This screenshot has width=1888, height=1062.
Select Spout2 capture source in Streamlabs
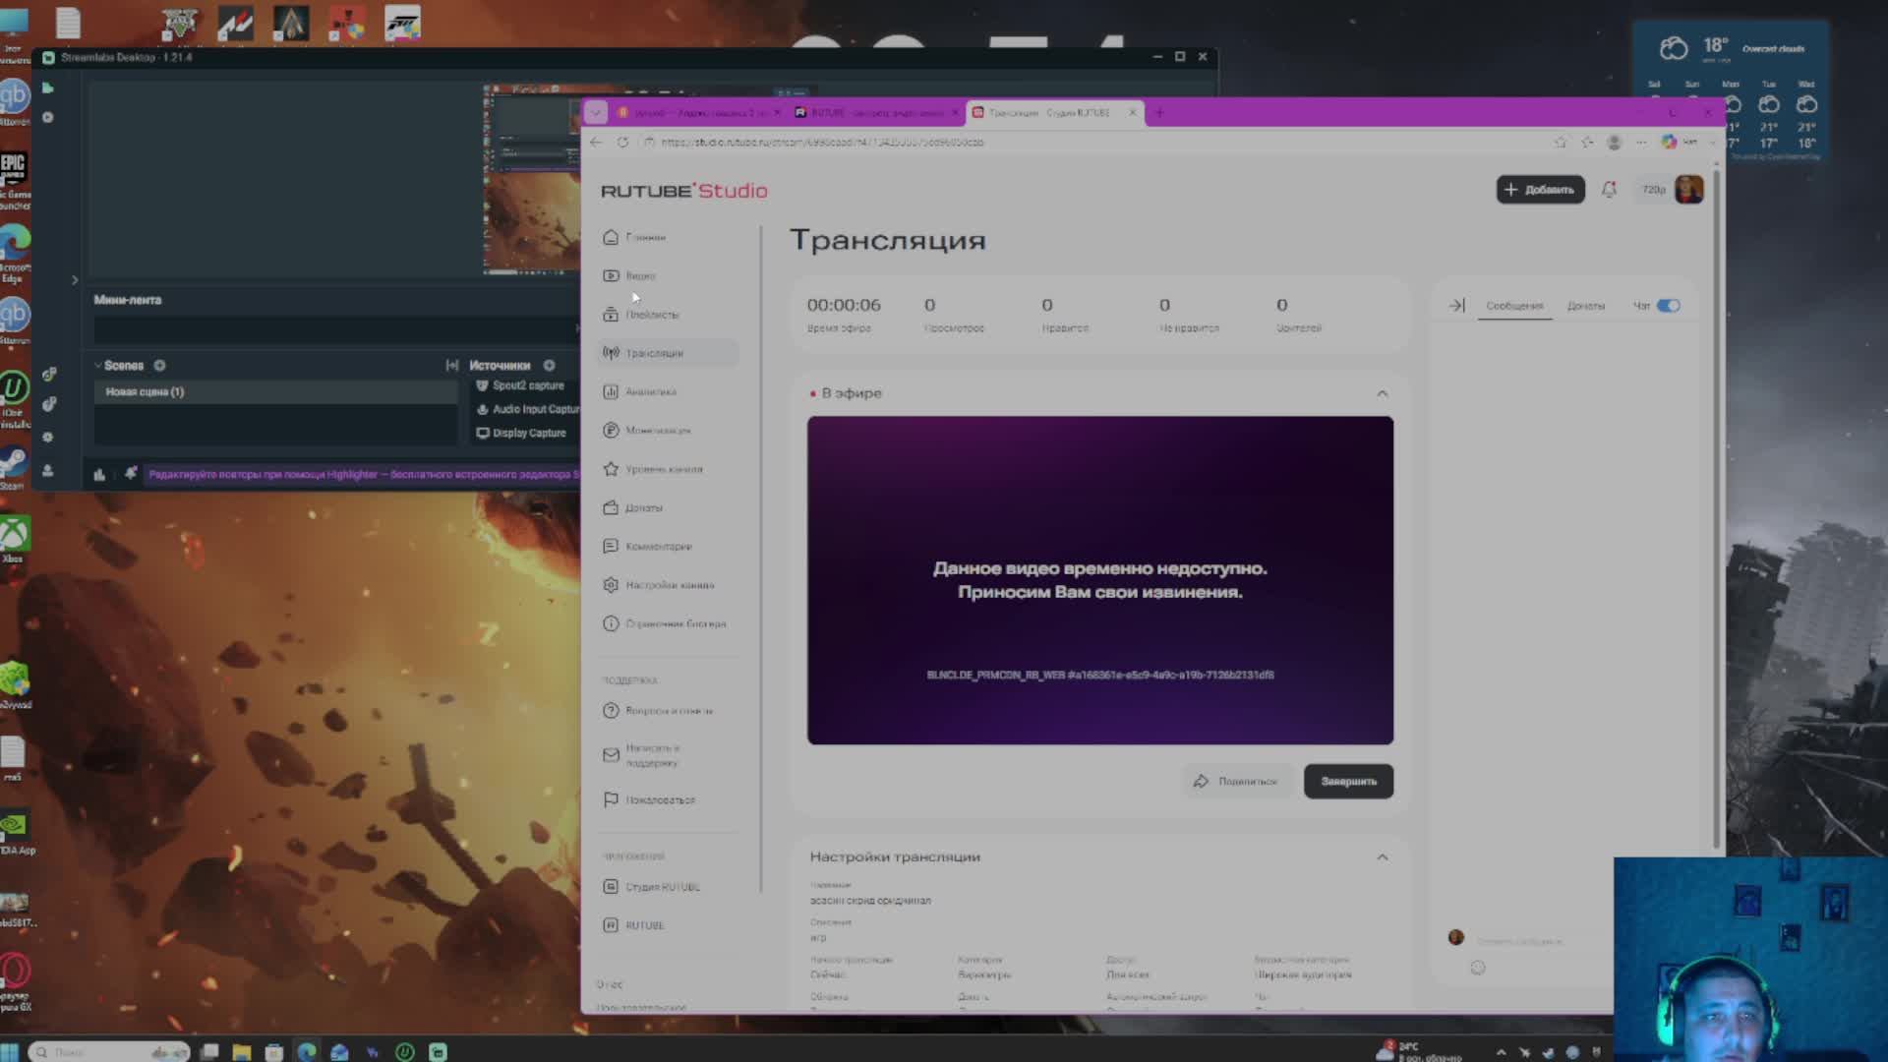528,385
